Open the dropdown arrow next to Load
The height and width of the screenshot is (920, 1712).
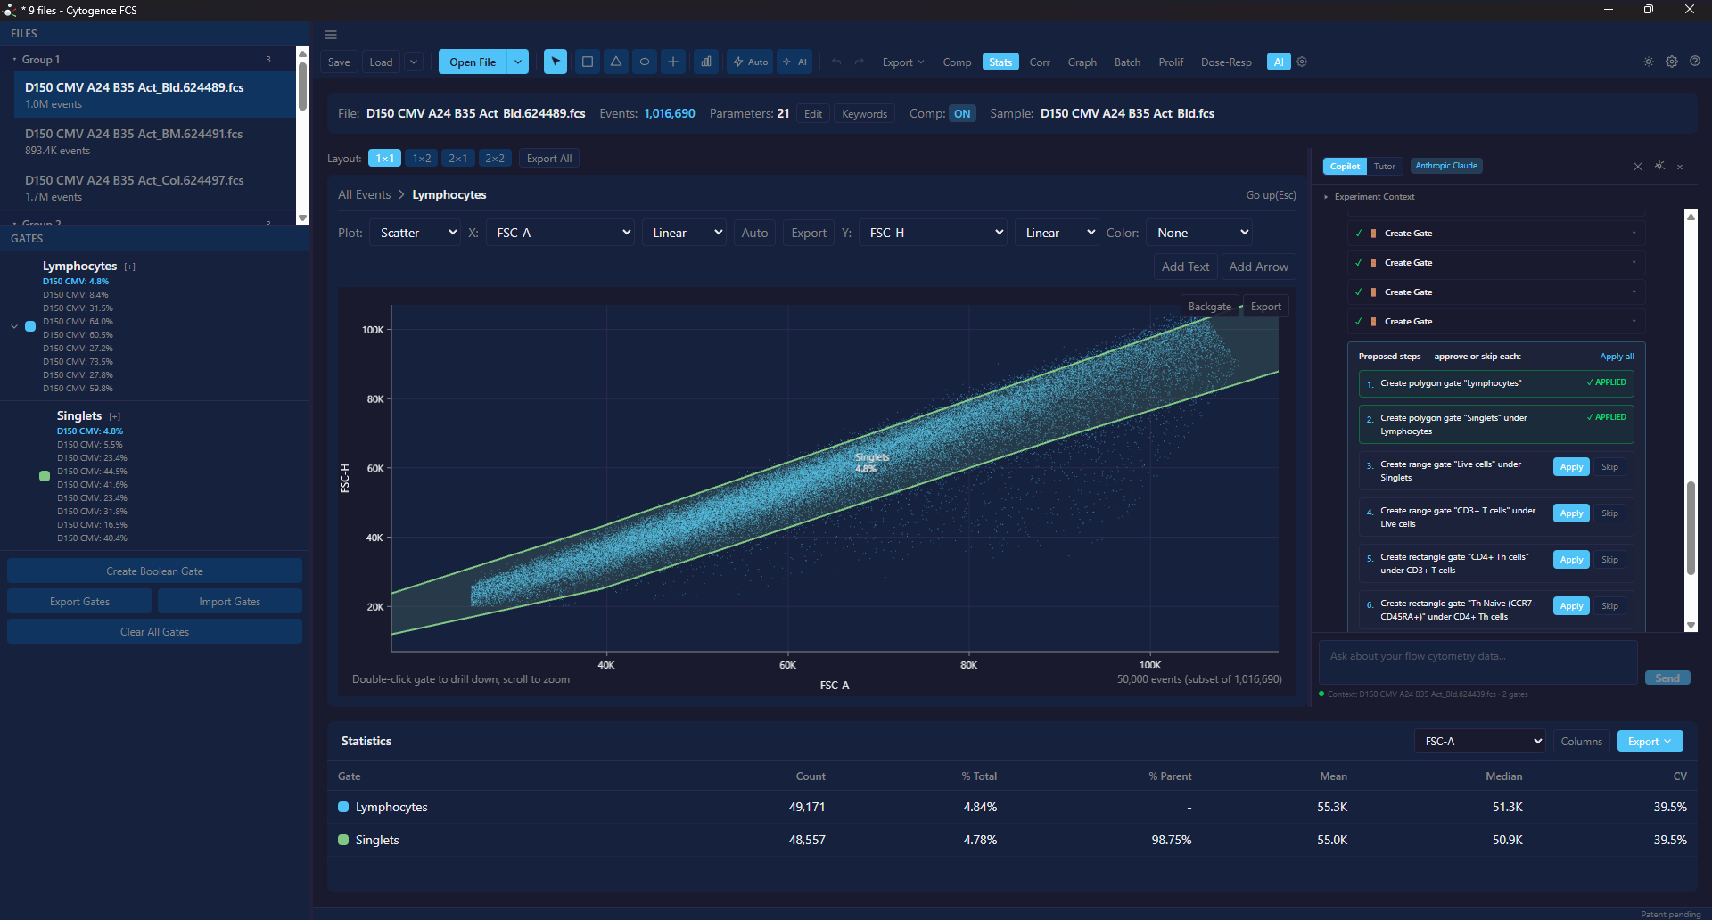414,62
